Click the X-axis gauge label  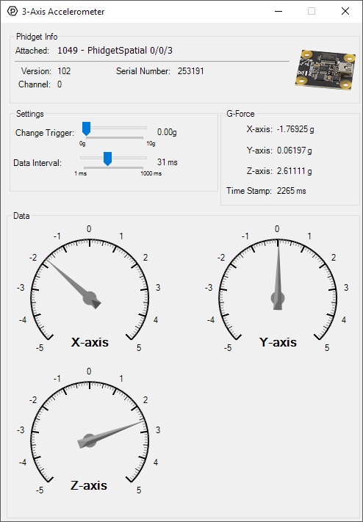point(90,342)
